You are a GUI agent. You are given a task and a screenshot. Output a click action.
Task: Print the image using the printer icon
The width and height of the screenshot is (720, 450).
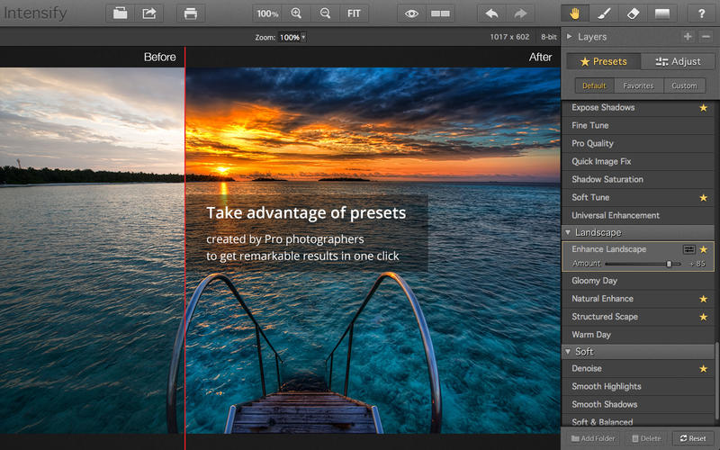(x=190, y=13)
